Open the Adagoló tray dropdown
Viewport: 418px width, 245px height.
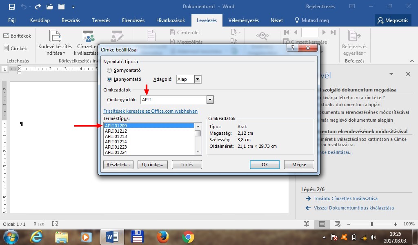[198, 79]
